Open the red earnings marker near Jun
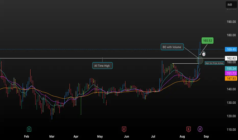The image size is (238, 140). tap(124, 129)
